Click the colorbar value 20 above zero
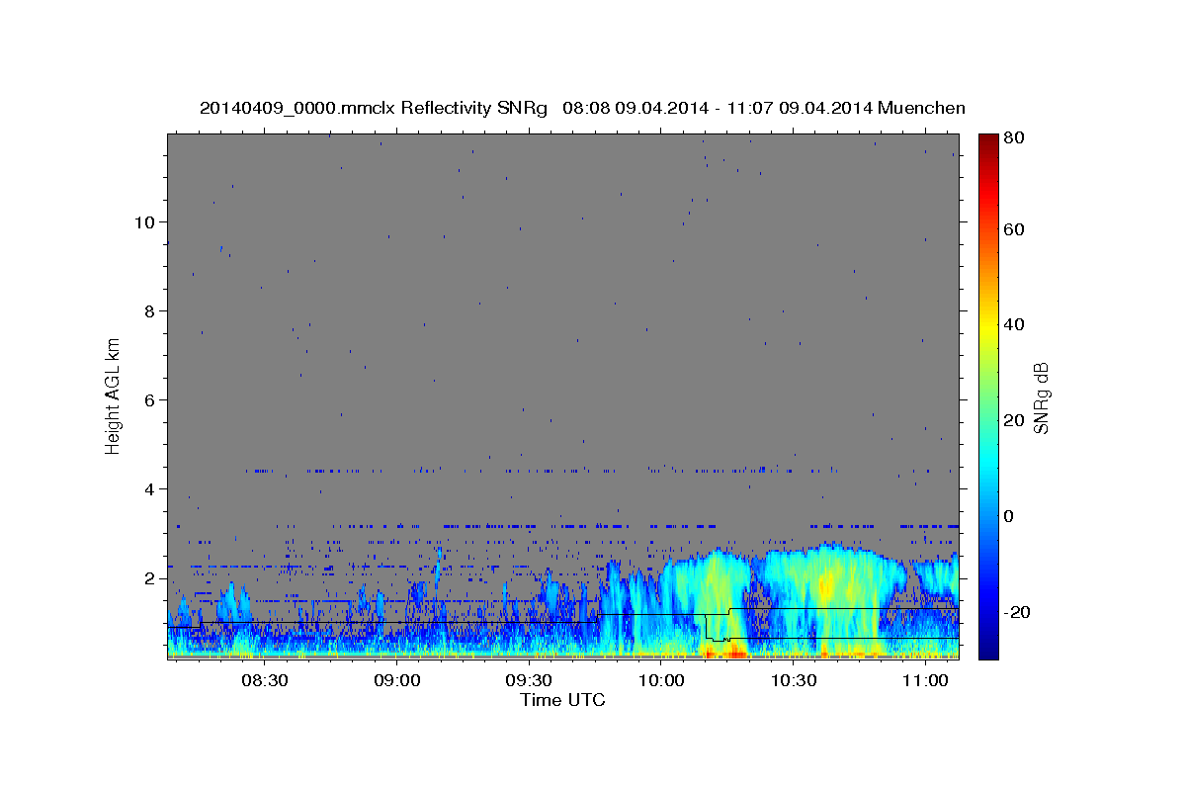Screen dimensions: 1186x791 [x=1013, y=420]
